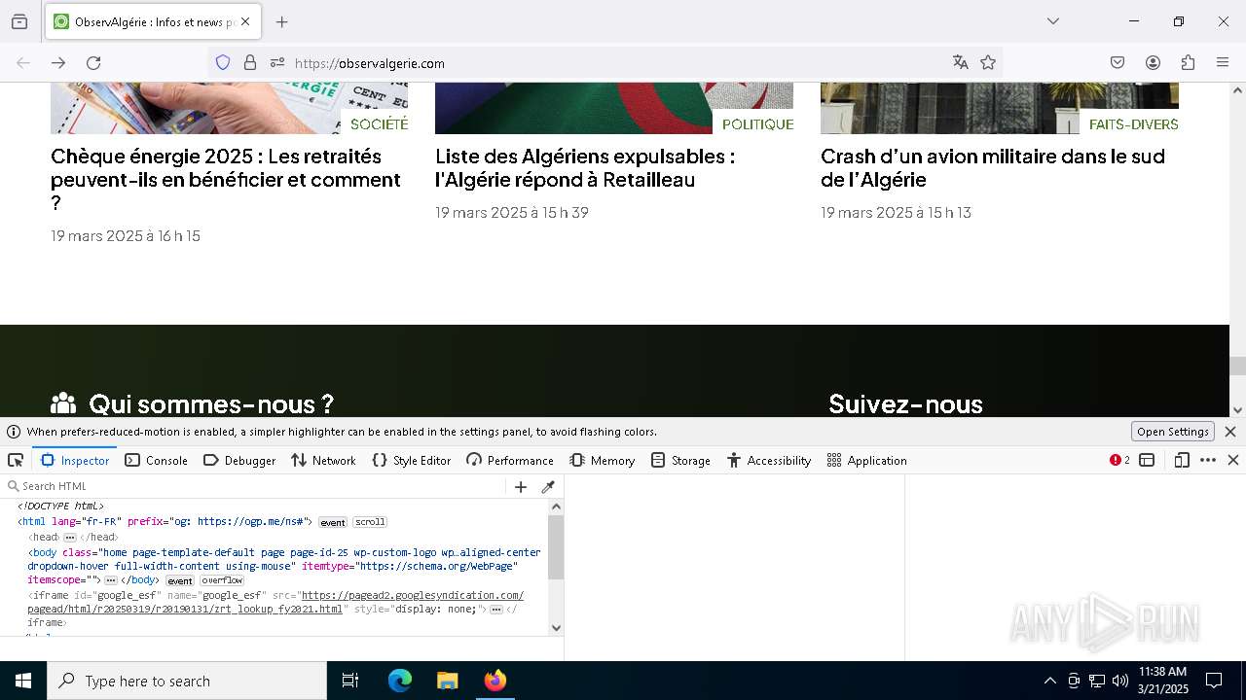The image size is (1246, 700).
Task: Click the web page vertical scrollbar thumb
Action: pos(1237,366)
